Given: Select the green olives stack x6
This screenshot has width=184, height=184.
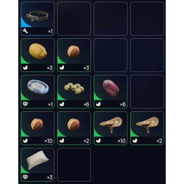Looking at the screenshot, I should pos(74,92).
